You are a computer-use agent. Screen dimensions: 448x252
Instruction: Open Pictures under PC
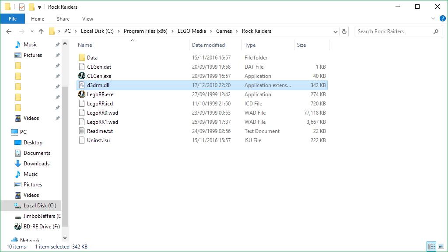32,185
